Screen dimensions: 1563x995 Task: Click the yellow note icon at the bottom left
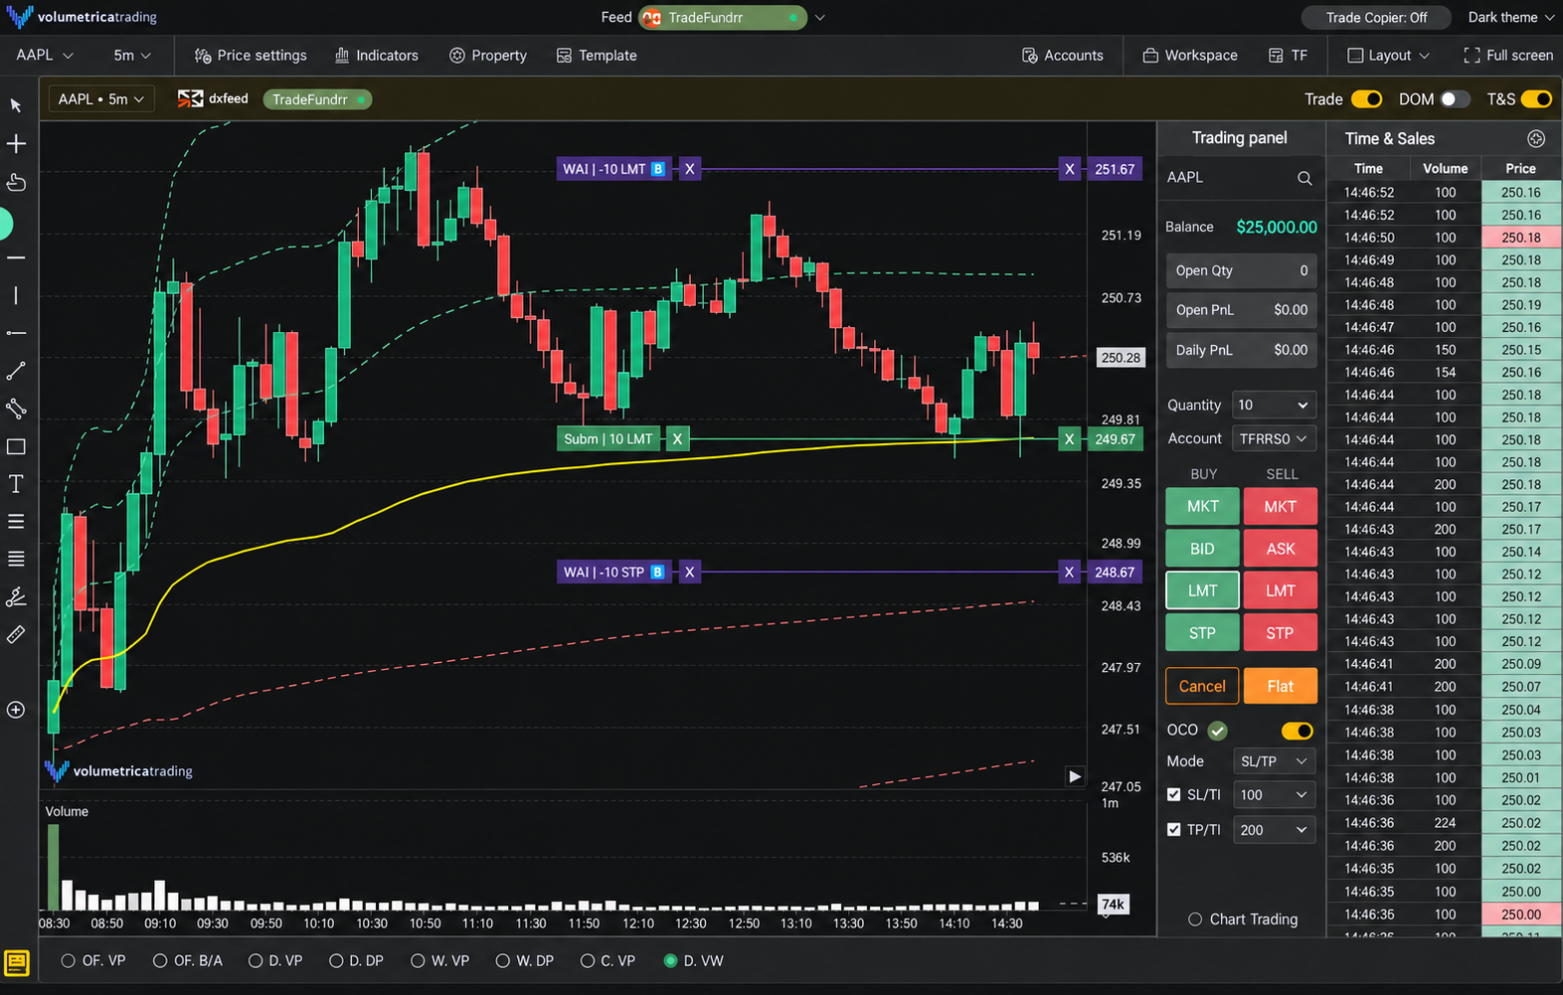point(17,962)
